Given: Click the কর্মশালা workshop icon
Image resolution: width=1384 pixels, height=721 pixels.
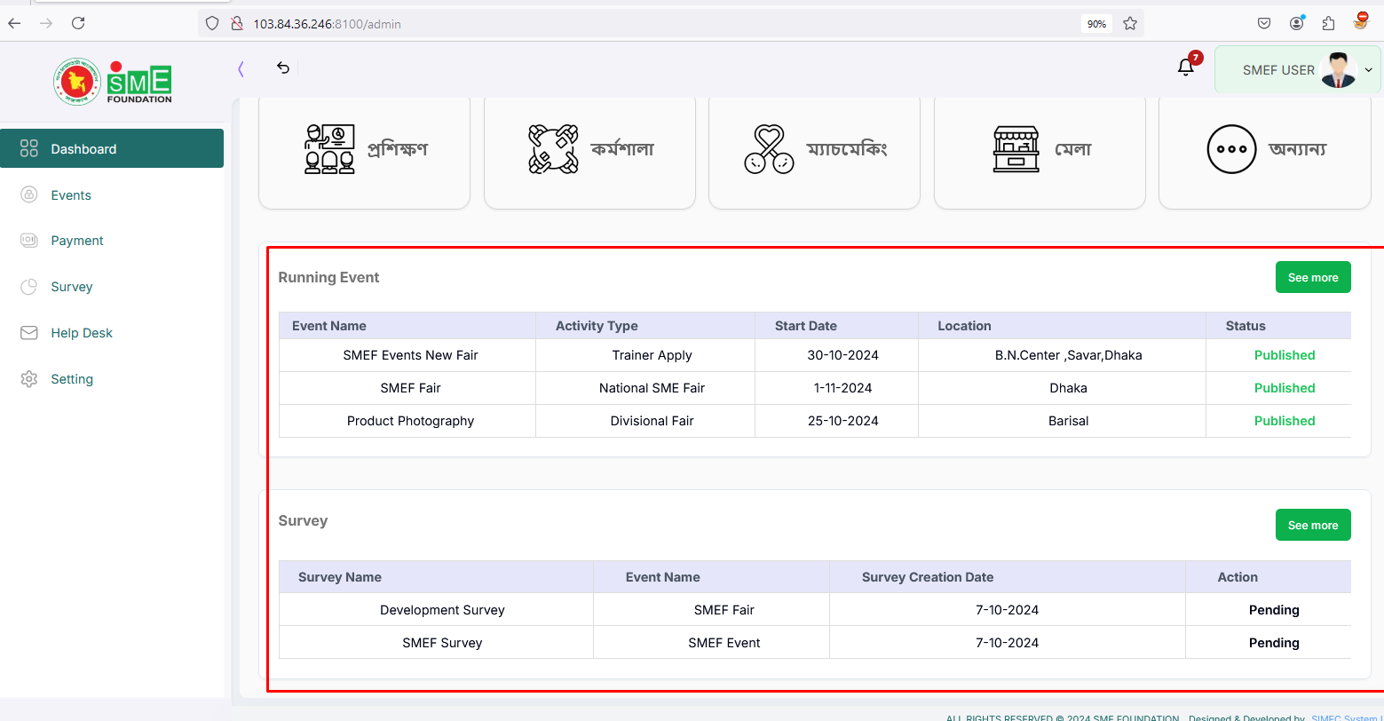Looking at the screenshot, I should (x=553, y=148).
